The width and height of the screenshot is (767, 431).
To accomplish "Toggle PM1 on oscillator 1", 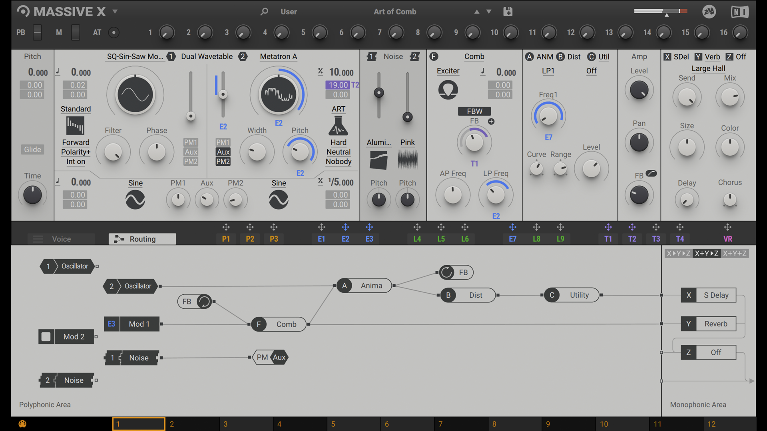I will [x=191, y=142].
